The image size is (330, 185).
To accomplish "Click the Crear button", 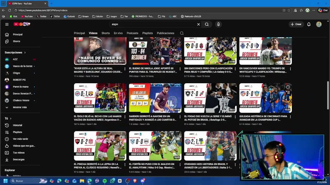I will click(296, 24).
